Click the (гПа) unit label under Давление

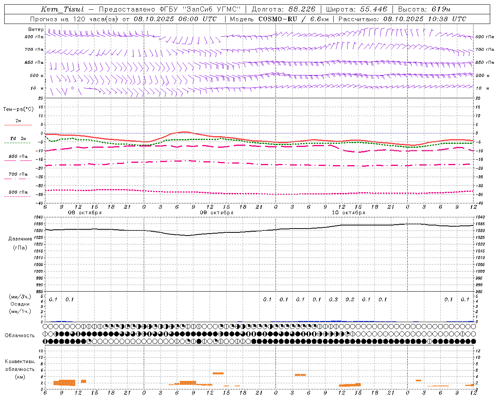tap(20, 248)
